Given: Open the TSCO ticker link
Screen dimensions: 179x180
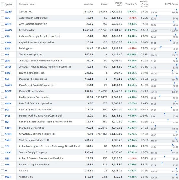Looking at the screenshot, I should click(8, 152).
